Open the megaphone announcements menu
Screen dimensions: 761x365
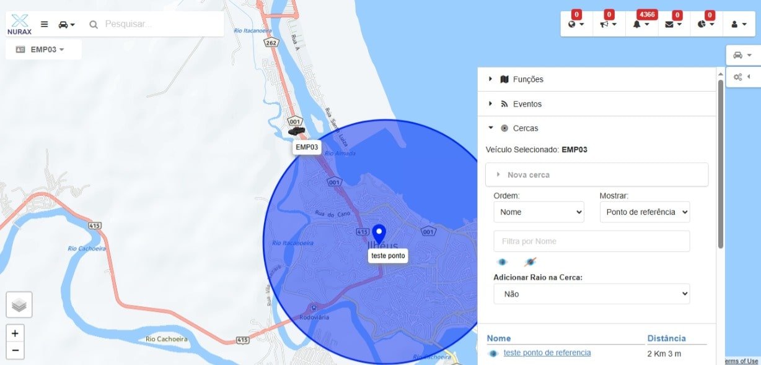tap(608, 24)
